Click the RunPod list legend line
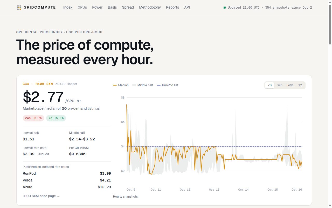Screen dimensions: 332x208 point(159,85)
